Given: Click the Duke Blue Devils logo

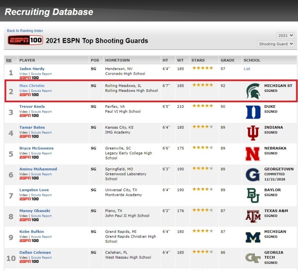Looking at the screenshot, I should (253, 112).
